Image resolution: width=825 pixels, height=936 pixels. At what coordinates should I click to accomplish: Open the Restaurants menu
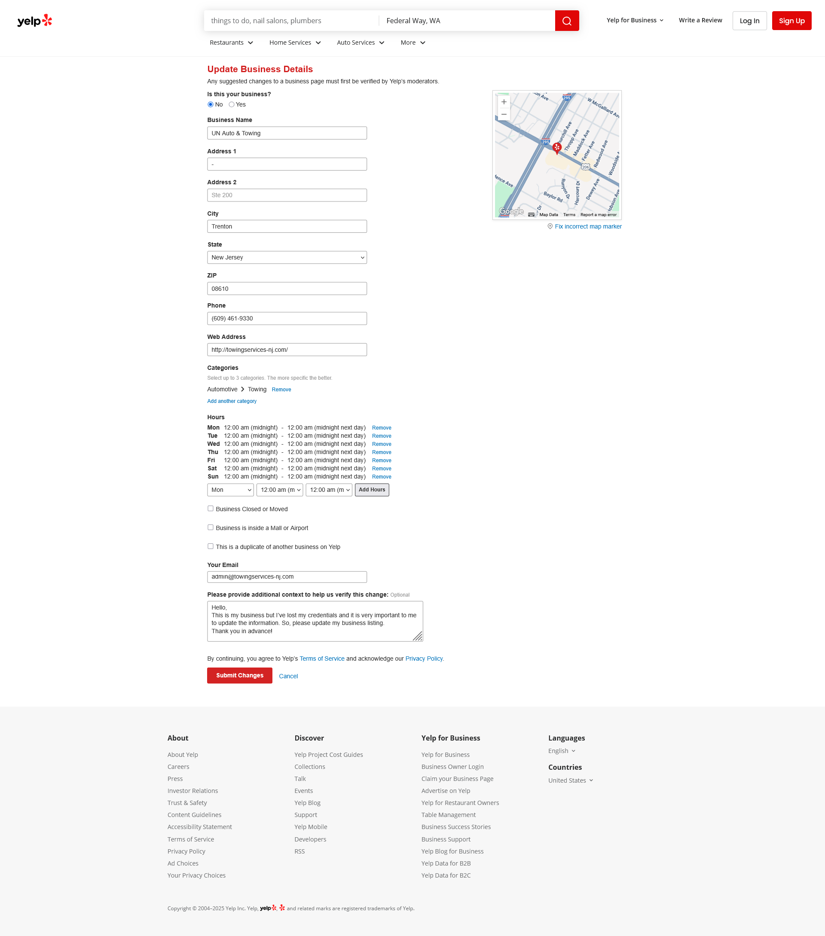[x=231, y=43]
